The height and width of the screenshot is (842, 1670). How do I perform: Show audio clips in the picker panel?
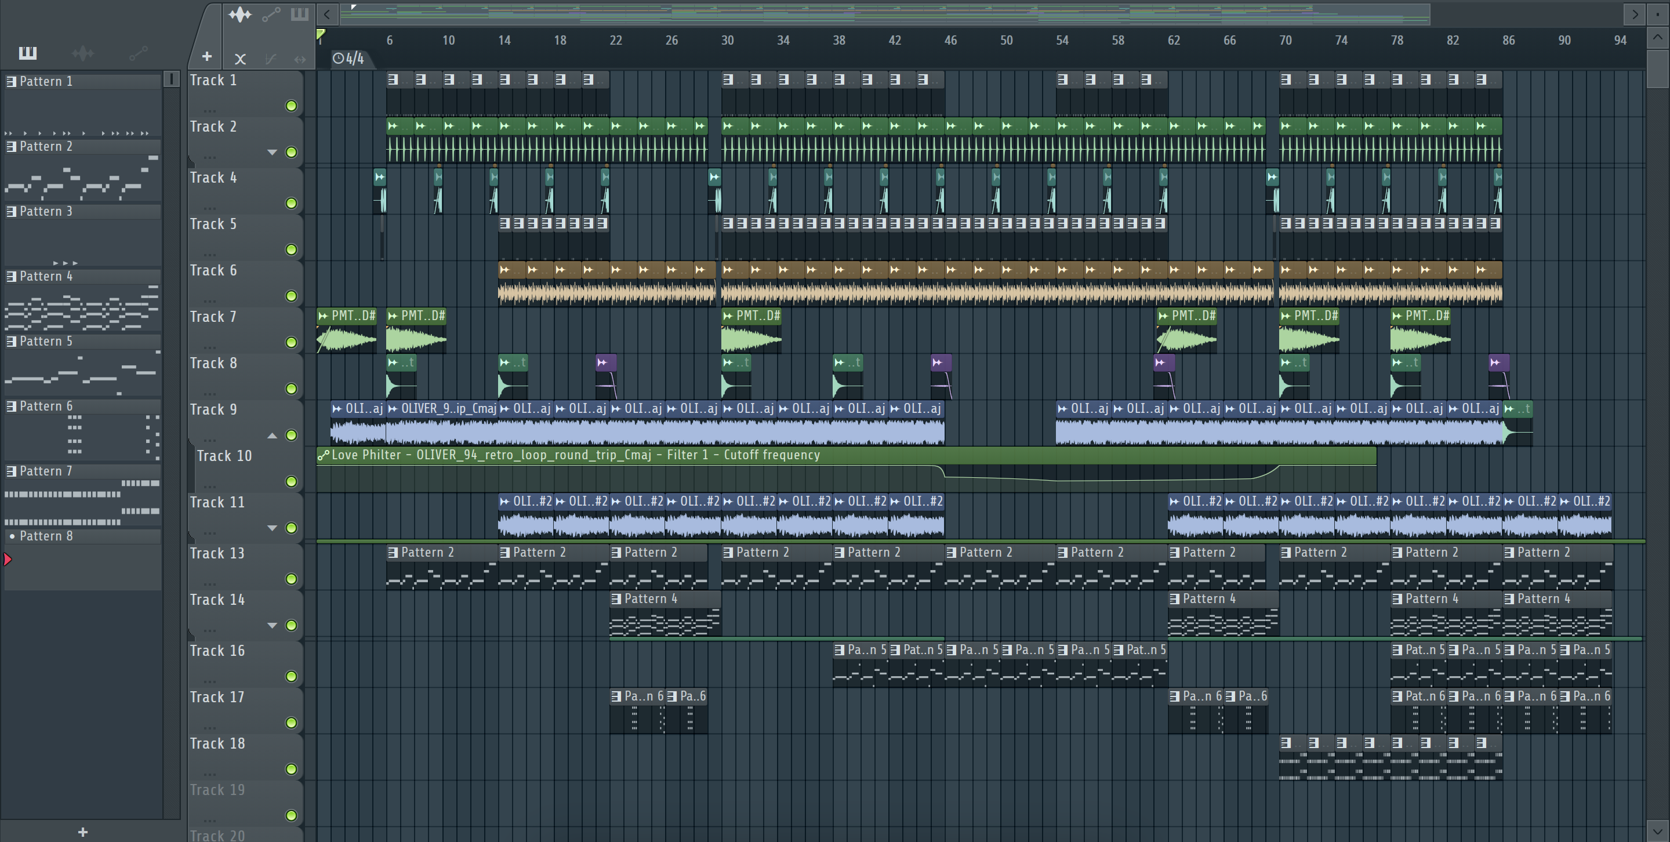83,53
